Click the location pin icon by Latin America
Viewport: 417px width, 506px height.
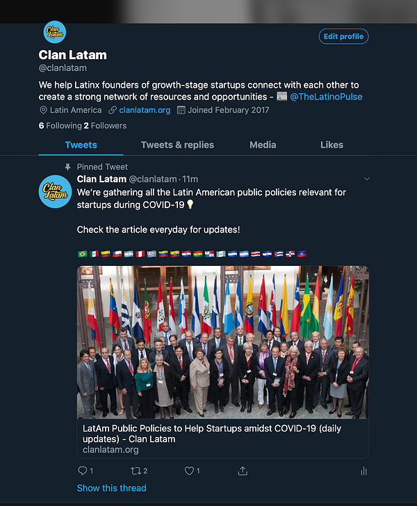tap(43, 110)
